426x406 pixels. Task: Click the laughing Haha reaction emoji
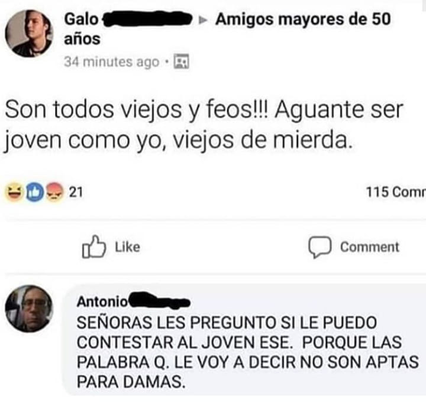pyautogui.click(x=14, y=193)
